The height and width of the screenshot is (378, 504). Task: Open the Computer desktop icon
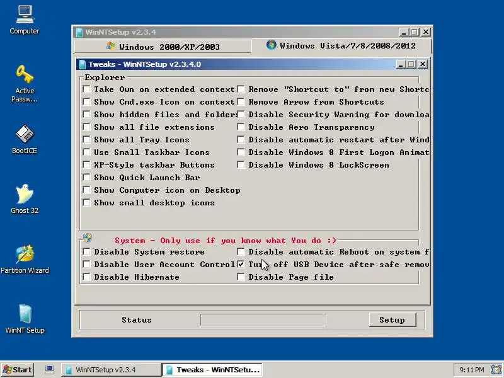tap(25, 20)
